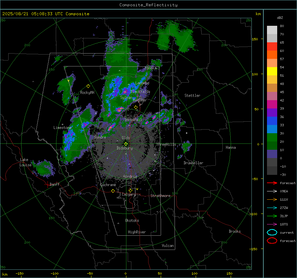The image size is (297, 278).
Task: Select the orange 111V arrow icon
Action: pyautogui.click(x=272, y=199)
